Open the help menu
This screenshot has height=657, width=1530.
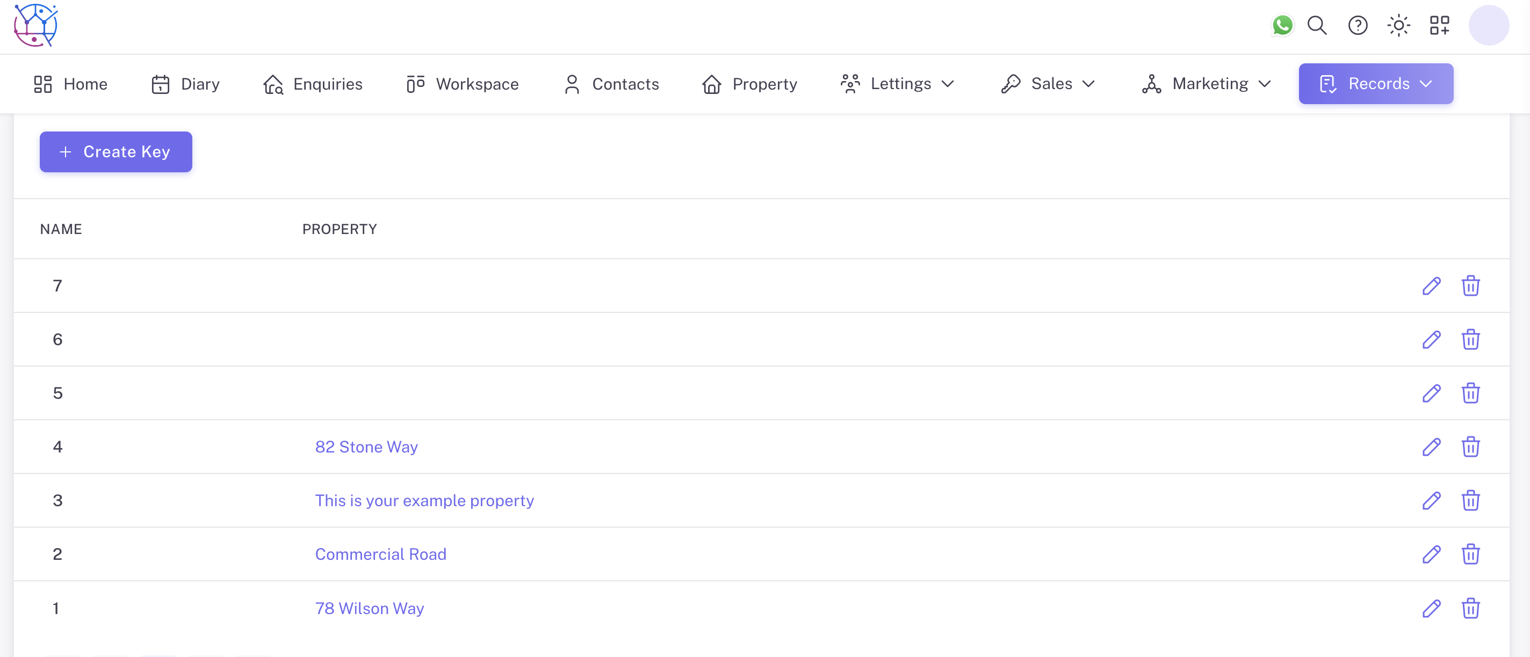1358,26
